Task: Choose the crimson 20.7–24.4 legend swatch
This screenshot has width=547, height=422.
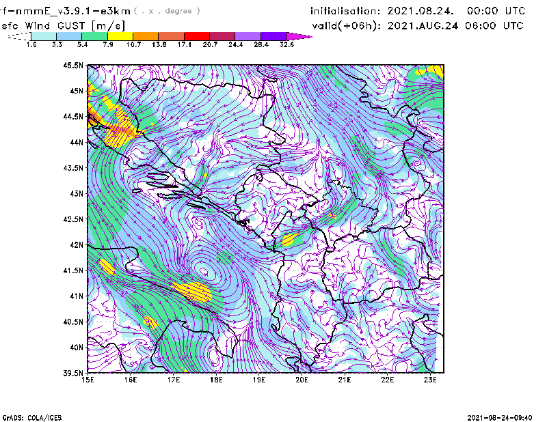Action: click(222, 36)
